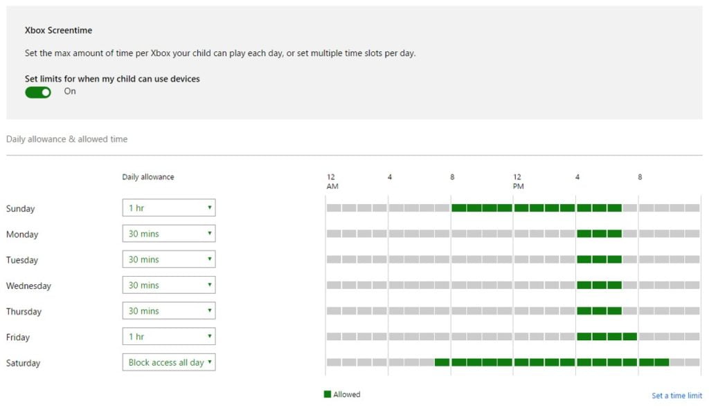Image resolution: width=709 pixels, height=417 pixels.
Task: Open Thursday daily allowance dropdown
Action: click(x=169, y=311)
